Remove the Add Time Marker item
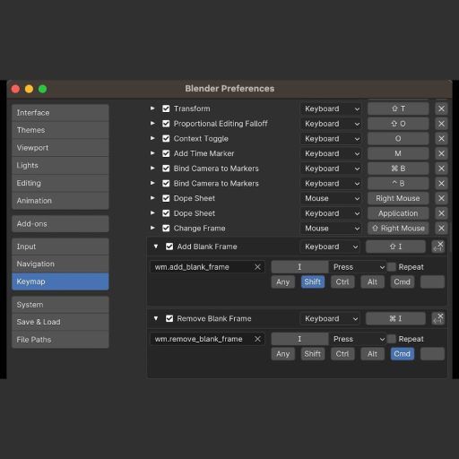This screenshot has width=459, height=459. pyautogui.click(x=441, y=153)
